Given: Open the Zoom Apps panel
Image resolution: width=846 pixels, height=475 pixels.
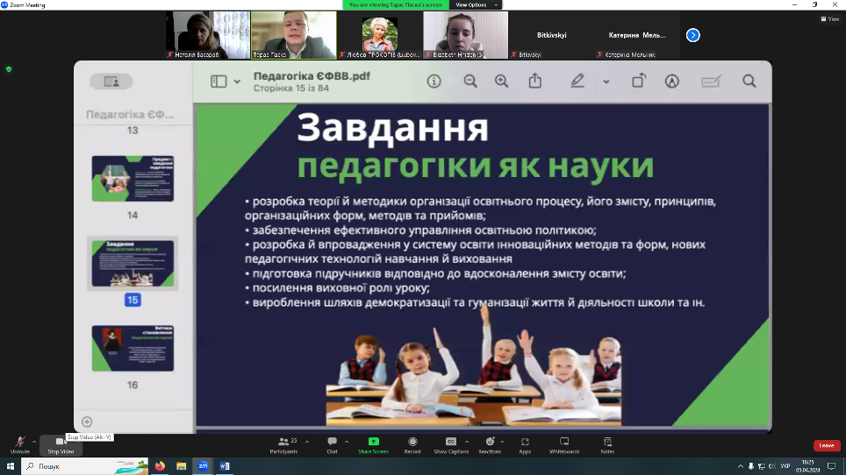Looking at the screenshot, I should pyautogui.click(x=525, y=445).
